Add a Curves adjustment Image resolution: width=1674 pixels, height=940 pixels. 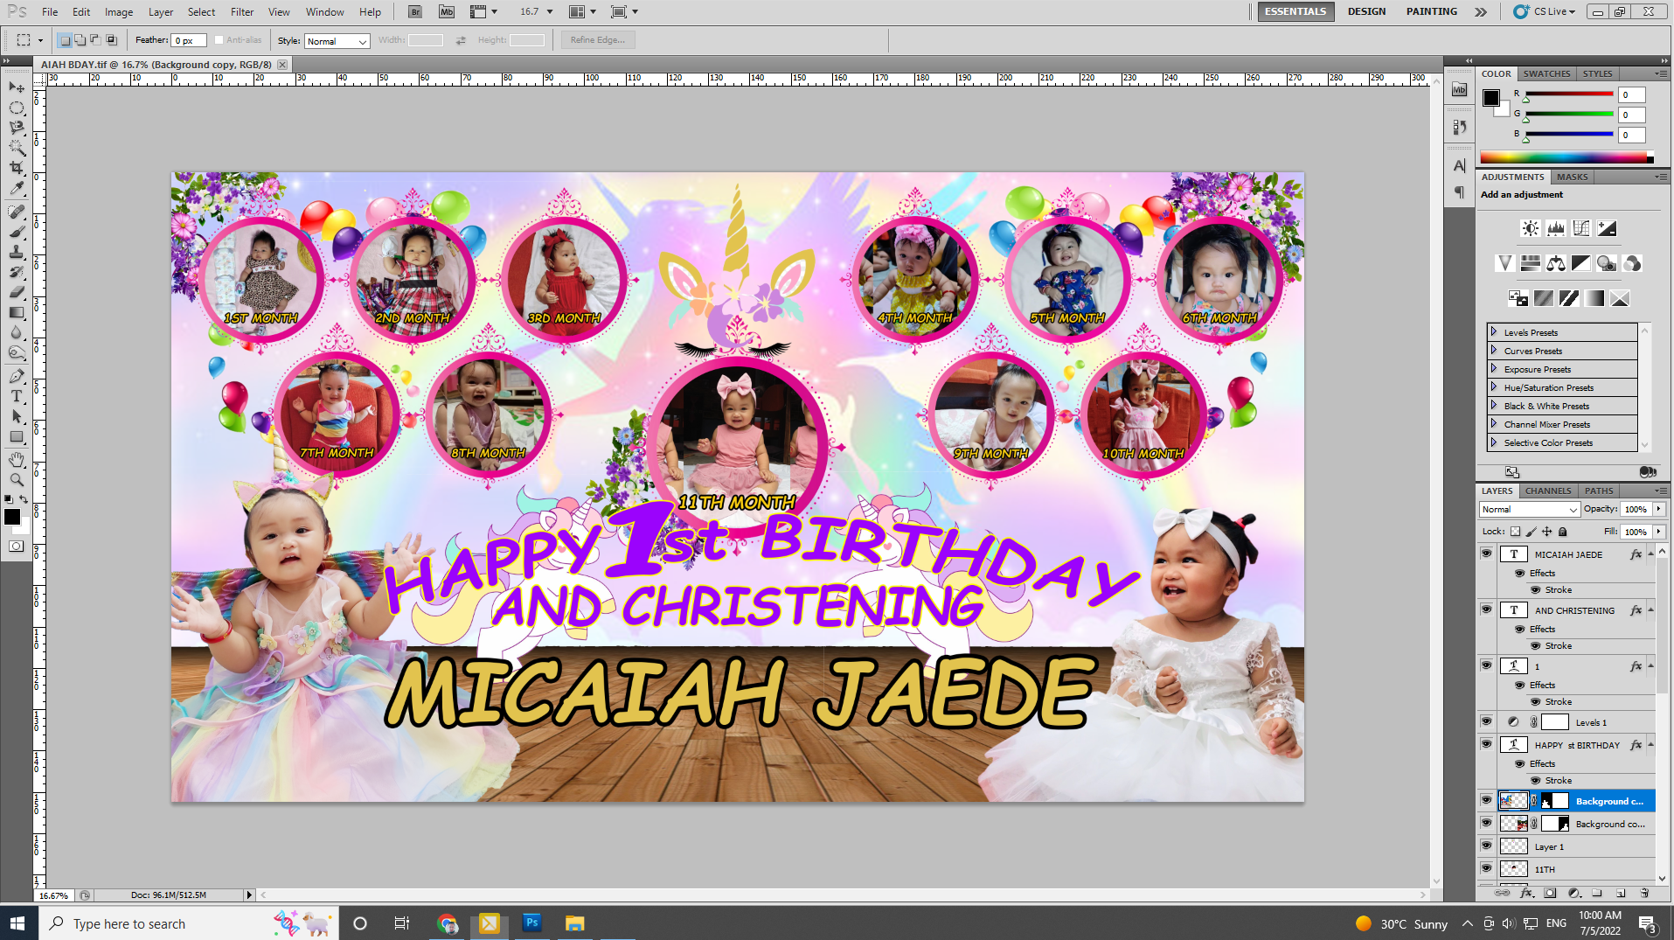tap(1581, 228)
